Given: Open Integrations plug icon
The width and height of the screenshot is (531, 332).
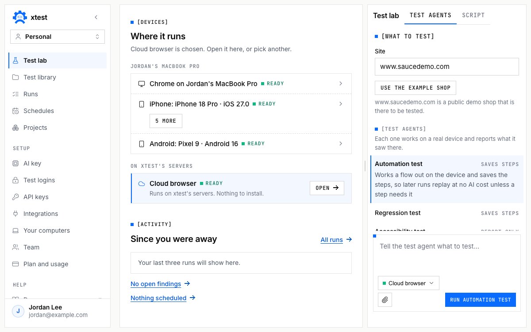Looking at the screenshot, I should 15,214.
